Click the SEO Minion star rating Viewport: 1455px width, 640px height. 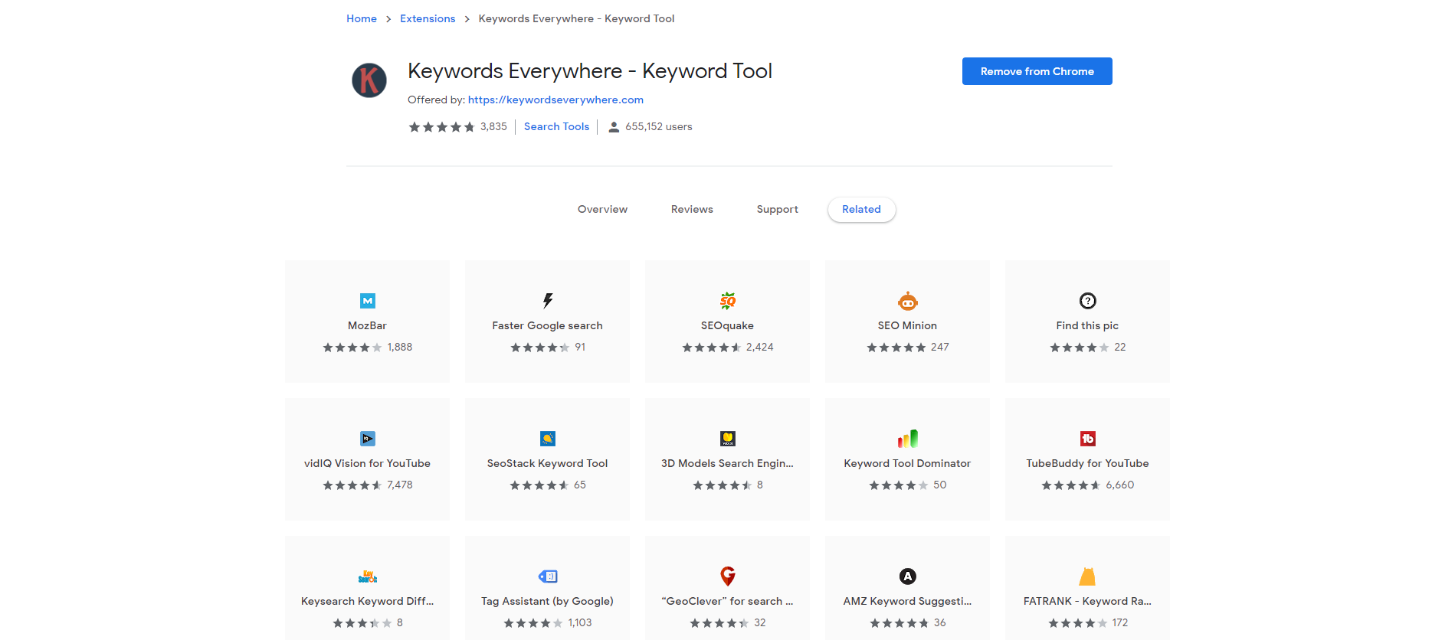click(896, 348)
